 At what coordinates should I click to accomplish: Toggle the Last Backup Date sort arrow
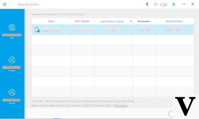[131, 21]
